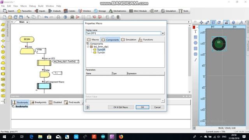This screenshot has width=249, height=140.
Task: Click the red color swatch
Action: pyautogui.click(x=194, y=27)
